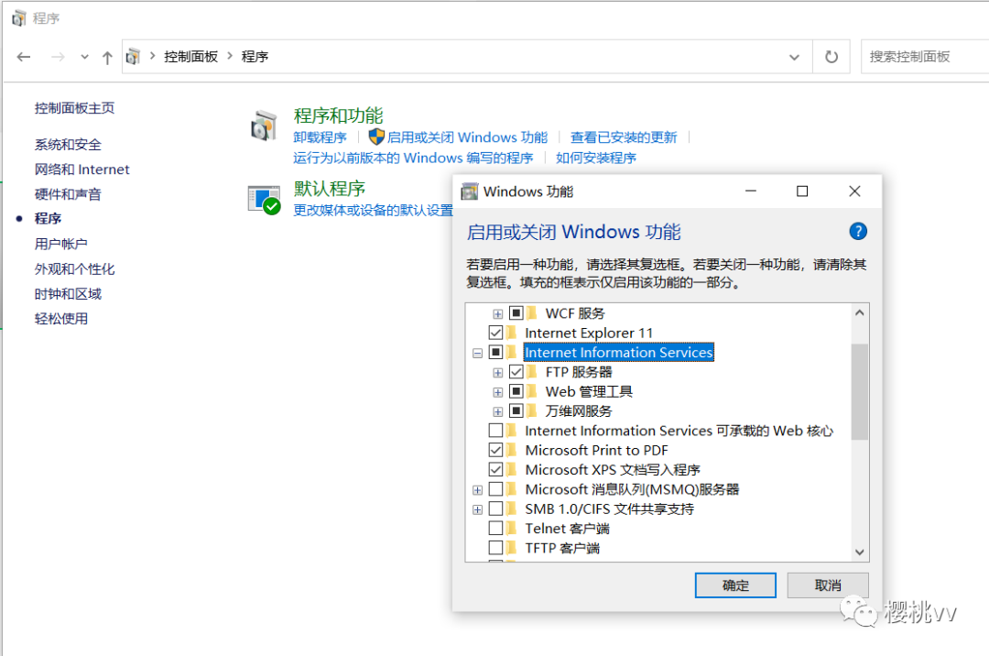Screen dimensions: 989x656
Task: Toggle the Microsoft Print to PDF checkbox
Action: coord(495,450)
